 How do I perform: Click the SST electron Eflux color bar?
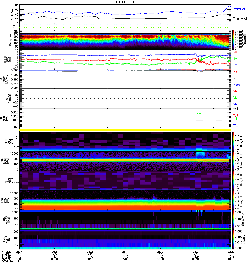pyautogui.click(x=233, y=181)
